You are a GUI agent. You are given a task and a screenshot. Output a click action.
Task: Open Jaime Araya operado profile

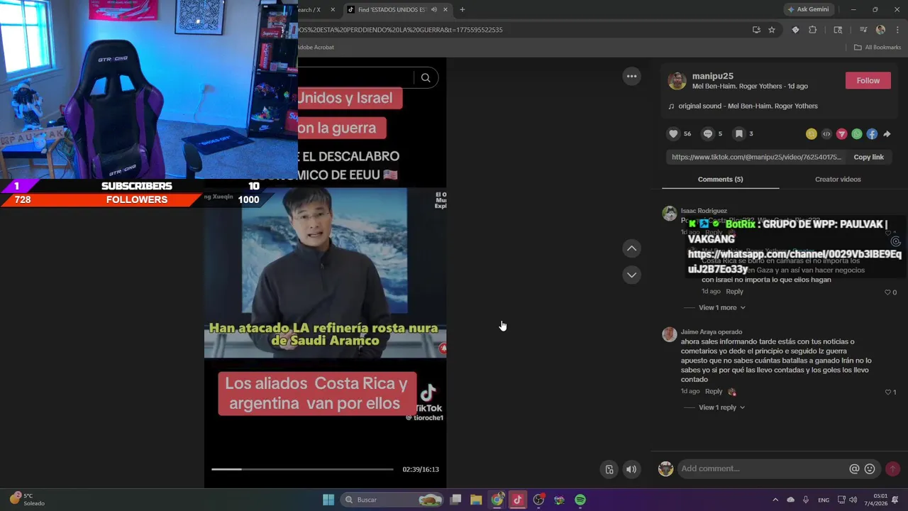(x=712, y=331)
